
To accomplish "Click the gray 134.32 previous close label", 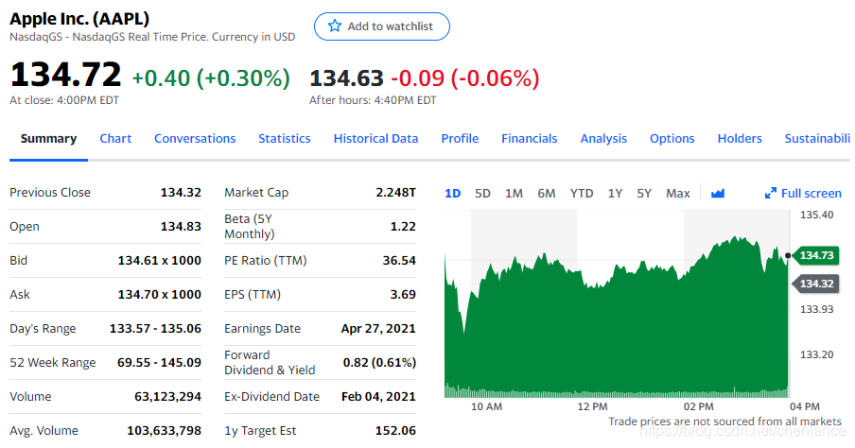I will point(815,284).
